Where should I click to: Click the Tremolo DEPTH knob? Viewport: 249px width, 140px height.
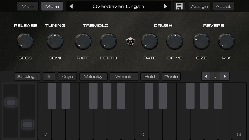coord(109,41)
